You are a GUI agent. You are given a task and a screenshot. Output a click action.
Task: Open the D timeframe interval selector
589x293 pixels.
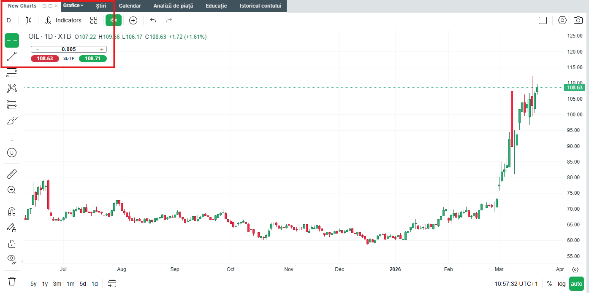(9, 20)
